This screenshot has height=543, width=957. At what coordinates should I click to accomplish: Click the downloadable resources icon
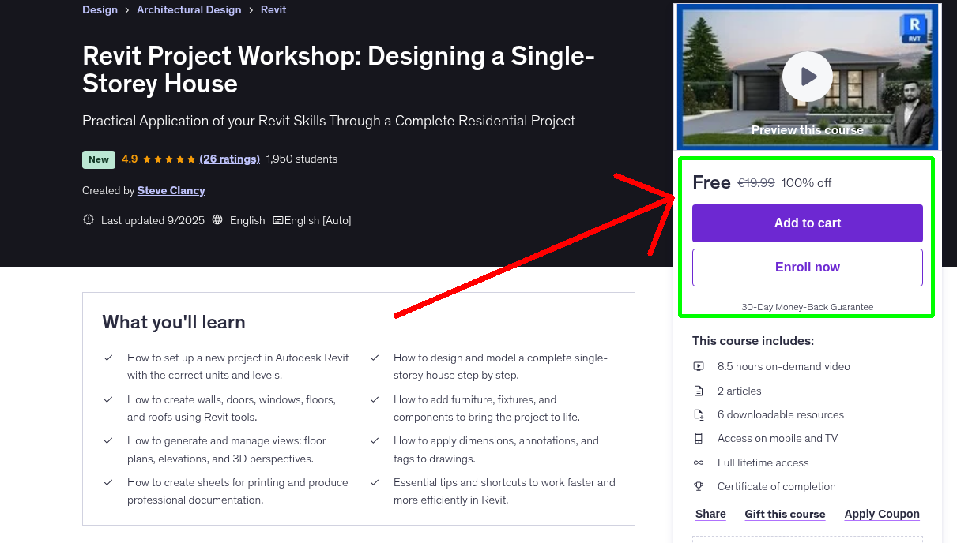[x=699, y=414]
